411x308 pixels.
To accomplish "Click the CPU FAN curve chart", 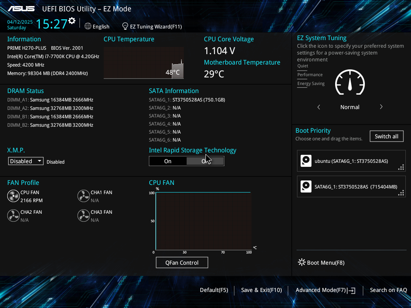I will point(203,221).
